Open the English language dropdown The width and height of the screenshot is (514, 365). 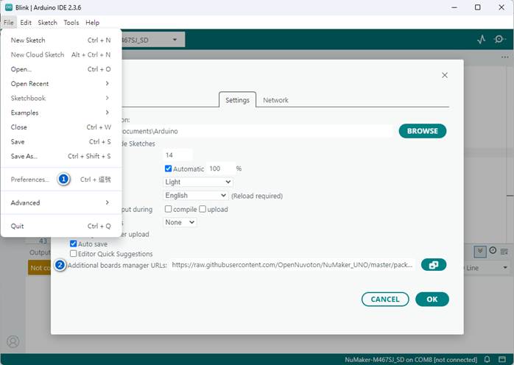195,196
